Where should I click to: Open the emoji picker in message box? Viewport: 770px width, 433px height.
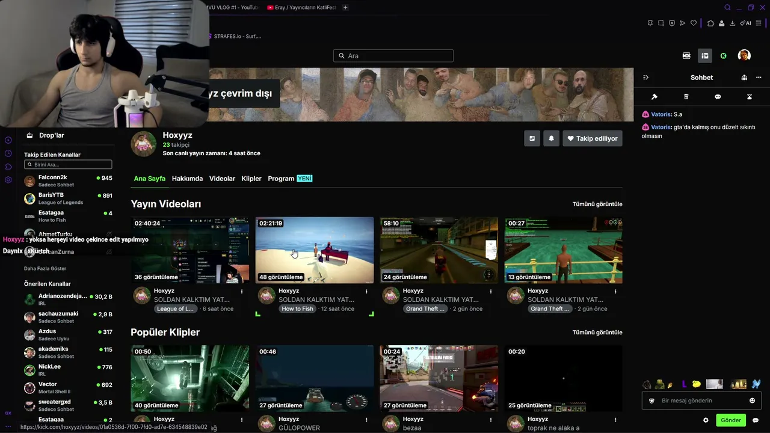coord(752,401)
